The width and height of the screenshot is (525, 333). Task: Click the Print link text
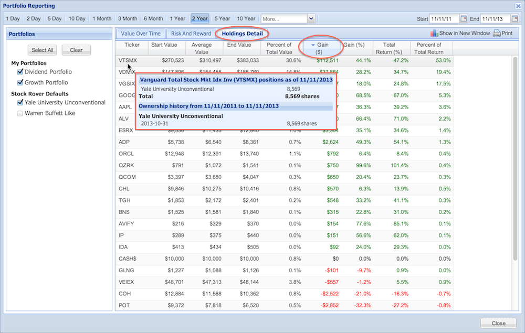(x=507, y=33)
